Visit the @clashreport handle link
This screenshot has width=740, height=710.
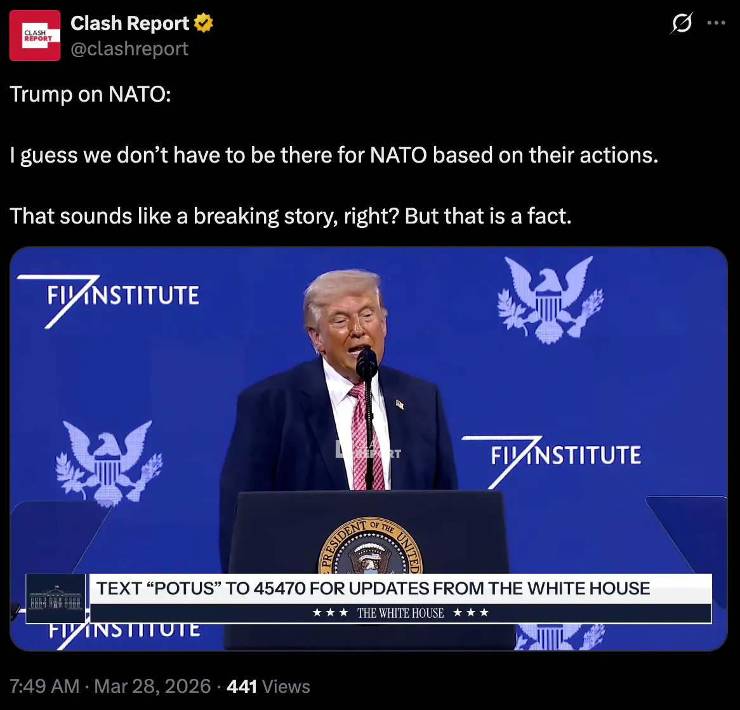129,49
